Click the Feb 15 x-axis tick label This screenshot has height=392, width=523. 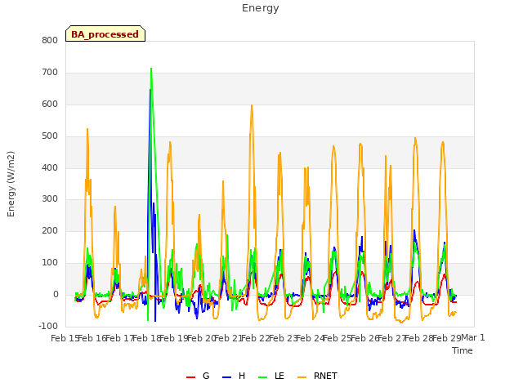[x=65, y=338]
